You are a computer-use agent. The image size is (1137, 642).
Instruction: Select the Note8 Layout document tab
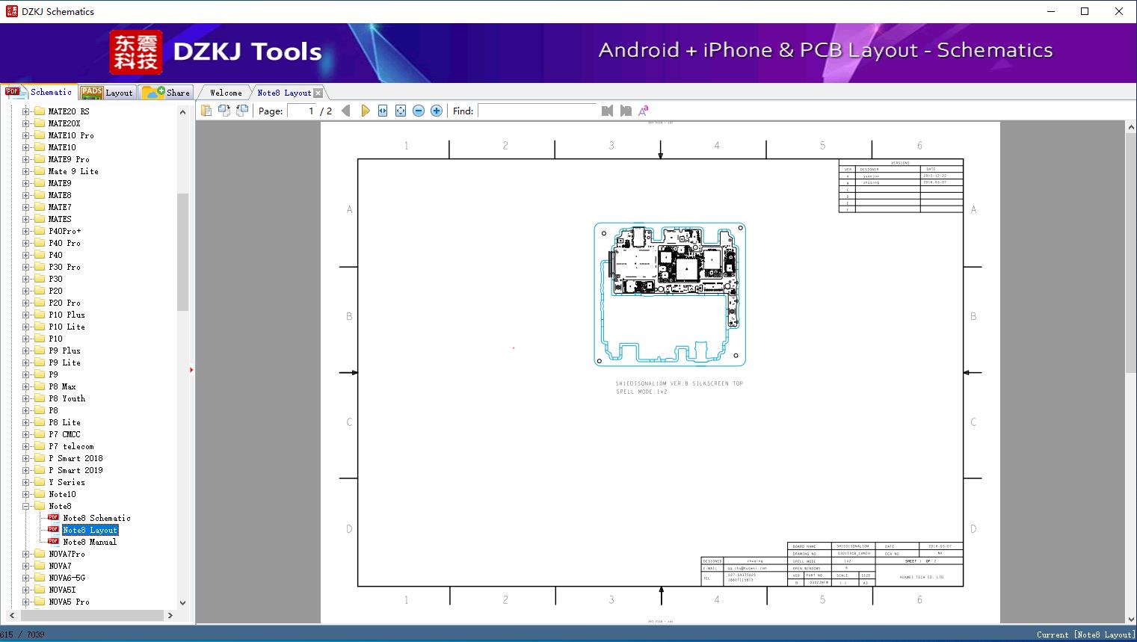click(284, 93)
